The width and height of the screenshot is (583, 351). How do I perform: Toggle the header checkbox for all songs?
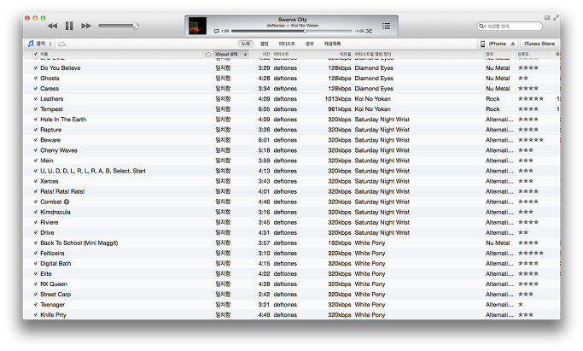point(36,55)
